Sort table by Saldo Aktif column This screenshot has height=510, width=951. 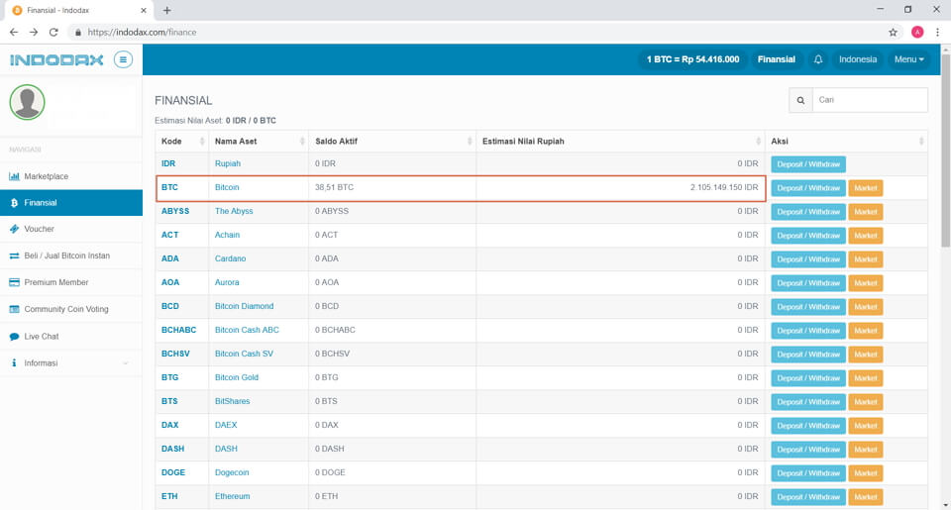point(392,142)
